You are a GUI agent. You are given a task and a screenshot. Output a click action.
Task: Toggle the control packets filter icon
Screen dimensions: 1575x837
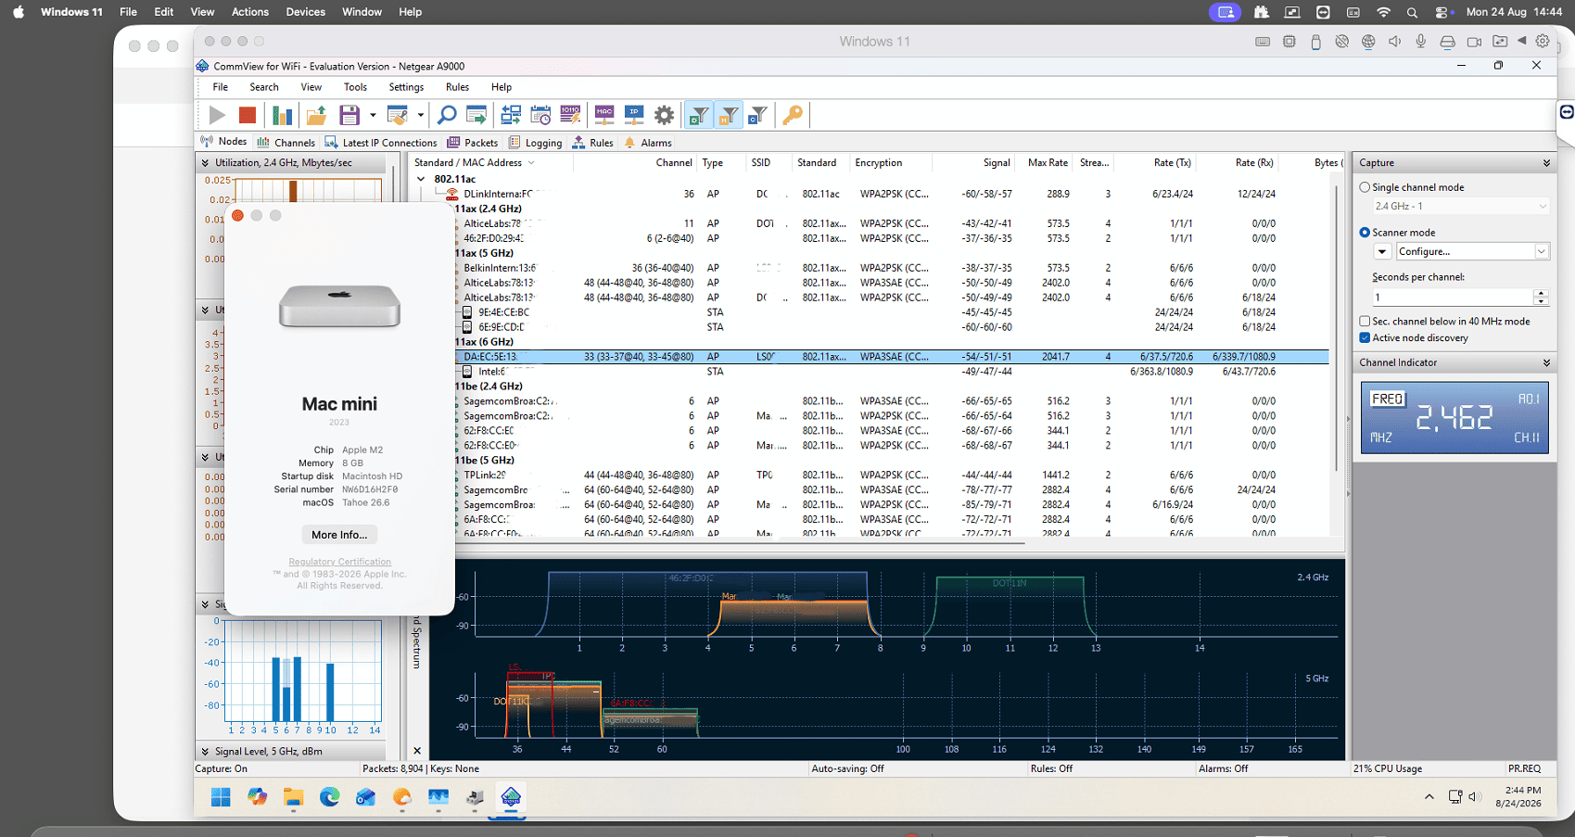[x=758, y=115]
